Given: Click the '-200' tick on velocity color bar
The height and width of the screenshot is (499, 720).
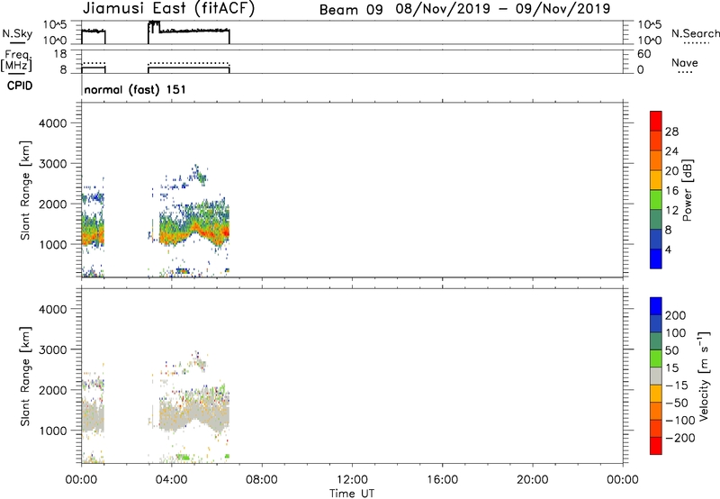Looking at the screenshot, I should 679,438.
